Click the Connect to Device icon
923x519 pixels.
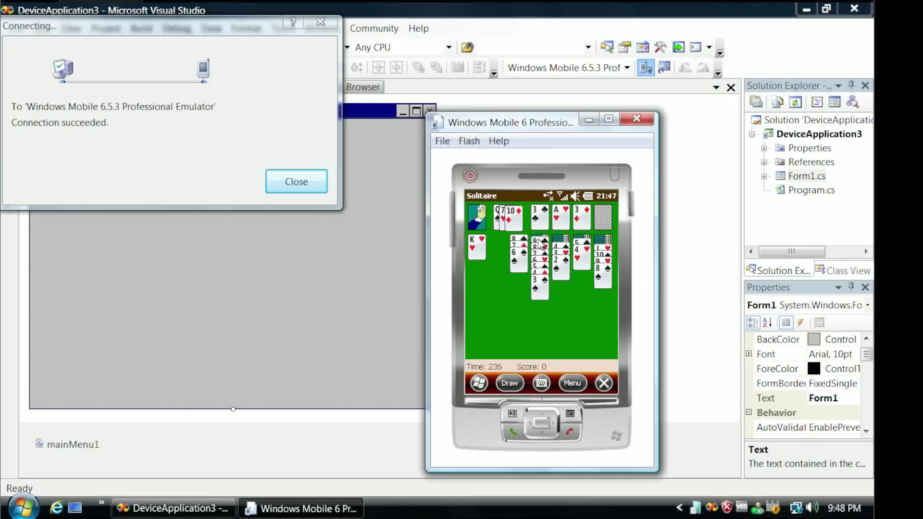coord(646,68)
